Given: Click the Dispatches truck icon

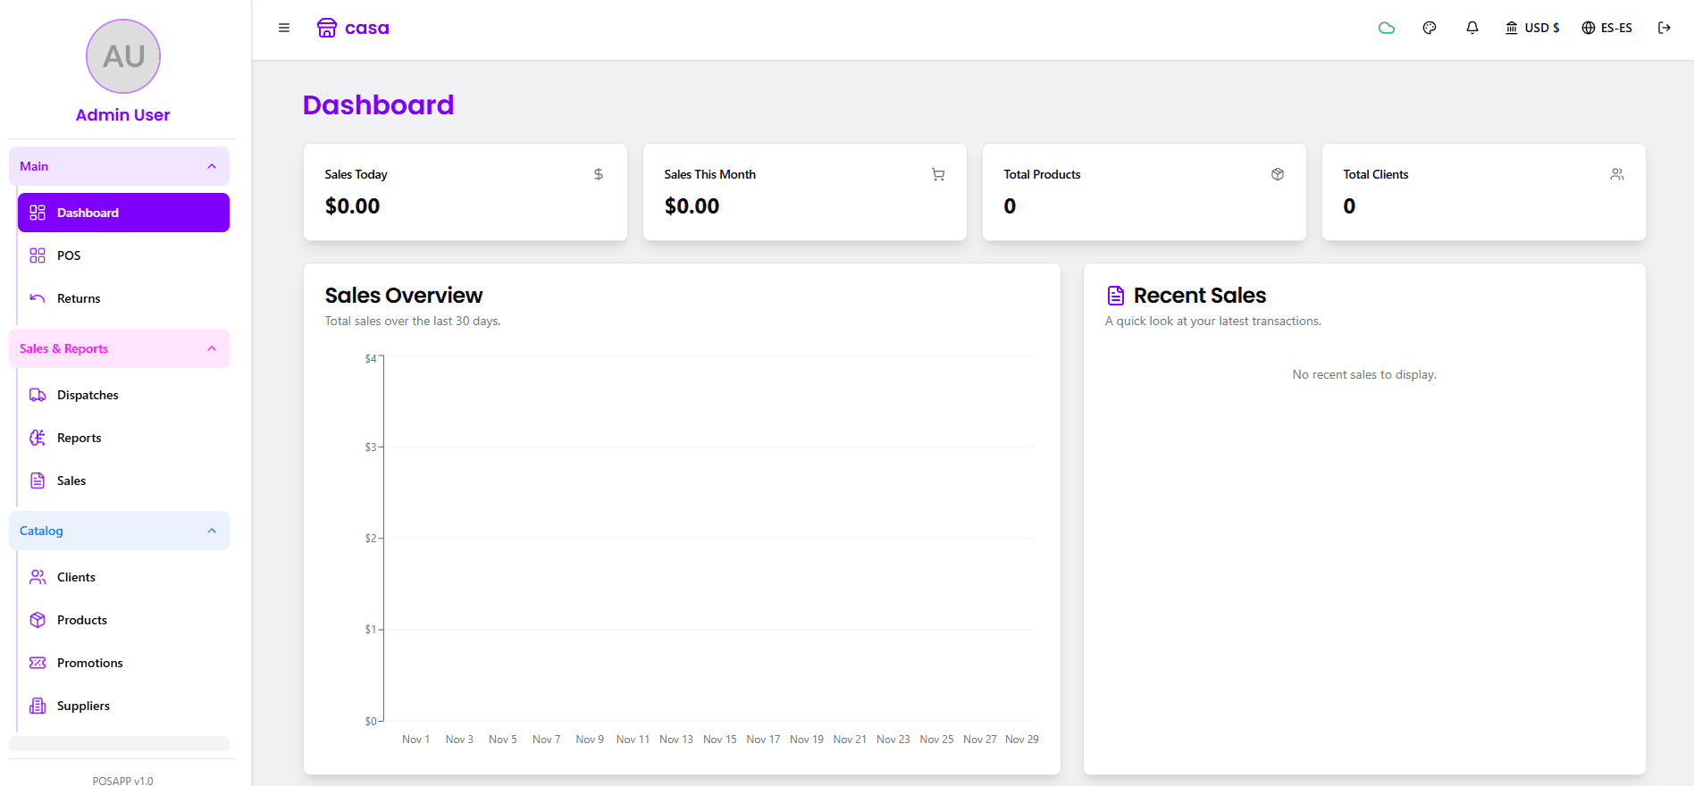Looking at the screenshot, I should click(x=38, y=395).
